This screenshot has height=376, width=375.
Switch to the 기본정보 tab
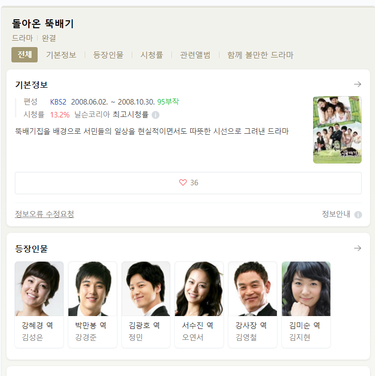coord(61,55)
